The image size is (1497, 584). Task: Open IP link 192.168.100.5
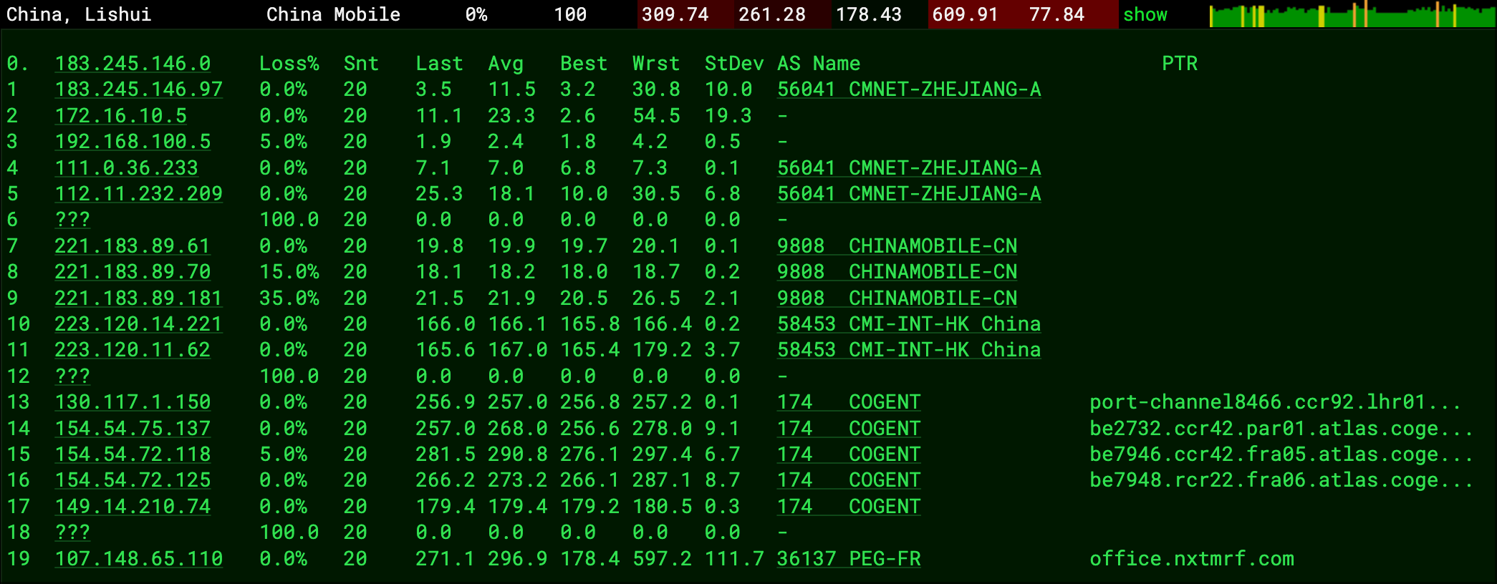click(x=133, y=142)
